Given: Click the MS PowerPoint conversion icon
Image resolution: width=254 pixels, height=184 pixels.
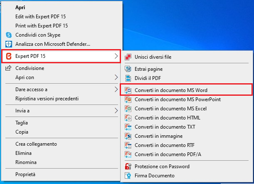Looking at the screenshot, I should pyautogui.click(x=128, y=99).
